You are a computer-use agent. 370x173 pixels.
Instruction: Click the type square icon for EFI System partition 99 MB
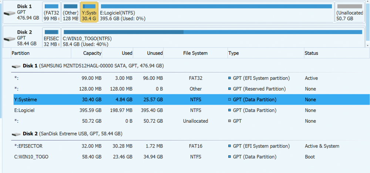[230, 78]
